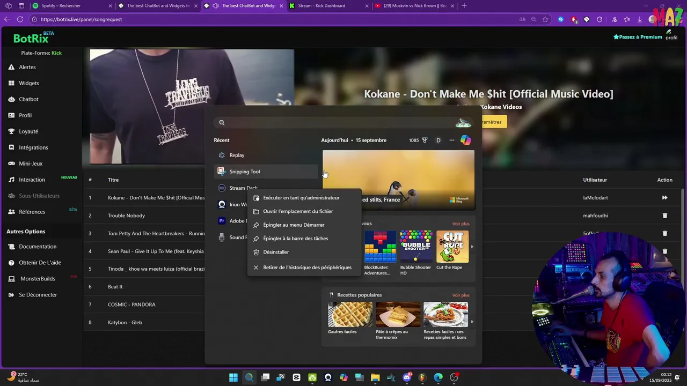Screen dimensions: 687x386
Task: Choose Épingler au menu Démarrer
Action: tap(294, 225)
